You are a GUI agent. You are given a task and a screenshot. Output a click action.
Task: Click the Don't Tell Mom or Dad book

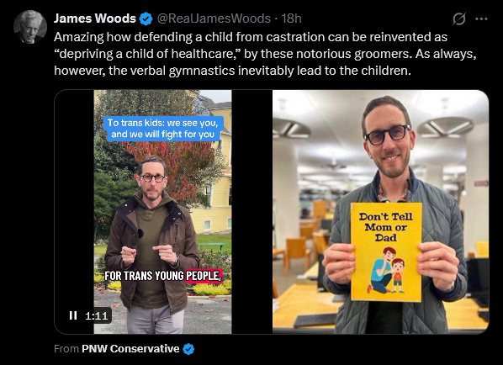coord(386,251)
